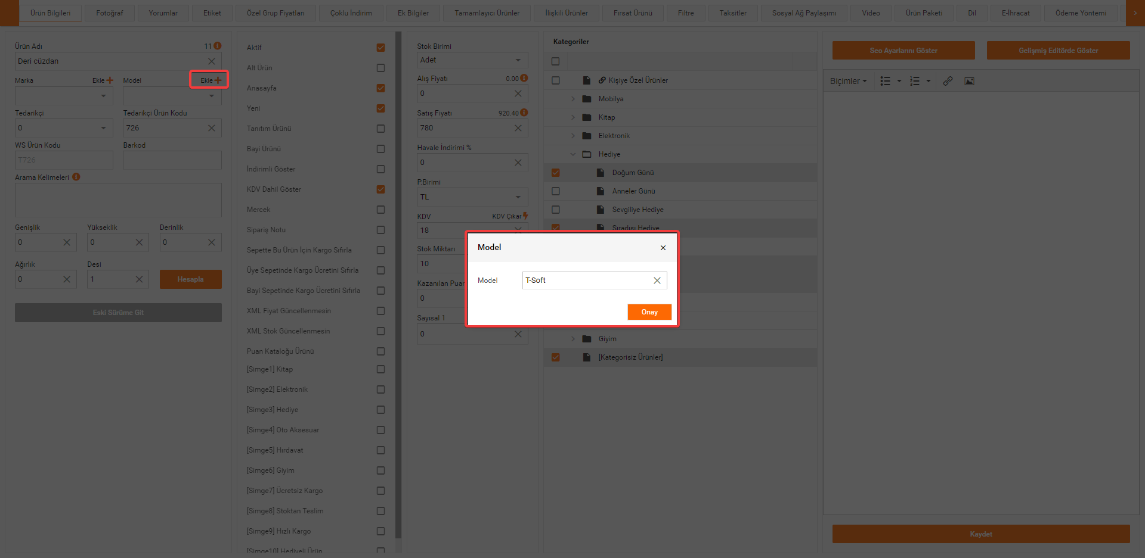The image size is (1145, 558).
Task: Toggle the Tanıtım Ürünü checkbox
Action: click(380, 129)
